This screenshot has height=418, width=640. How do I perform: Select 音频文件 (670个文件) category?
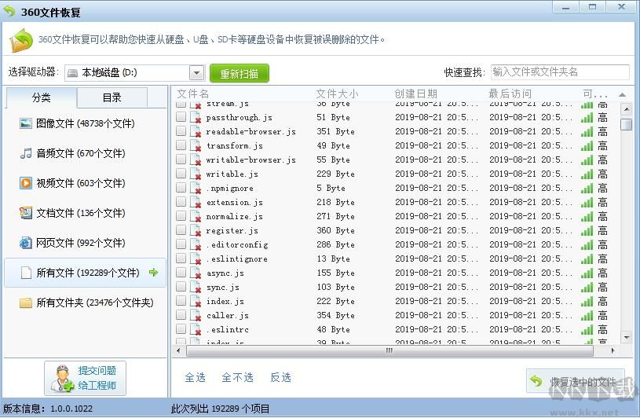click(x=85, y=153)
